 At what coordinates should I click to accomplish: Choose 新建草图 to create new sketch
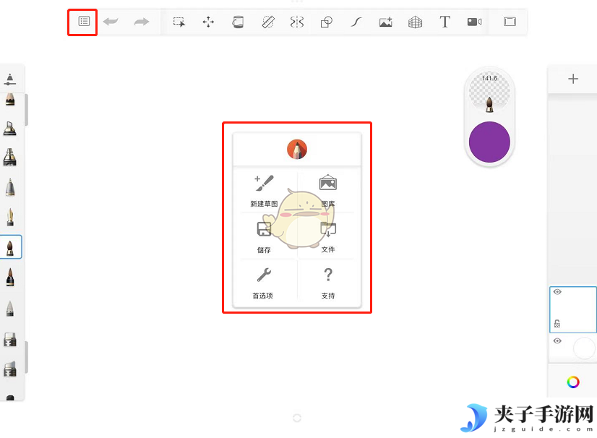[x=265, y=191]
